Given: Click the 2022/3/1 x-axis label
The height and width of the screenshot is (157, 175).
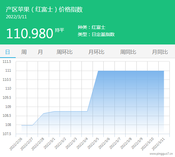Looking at the screenshot, I should point(49,143).
